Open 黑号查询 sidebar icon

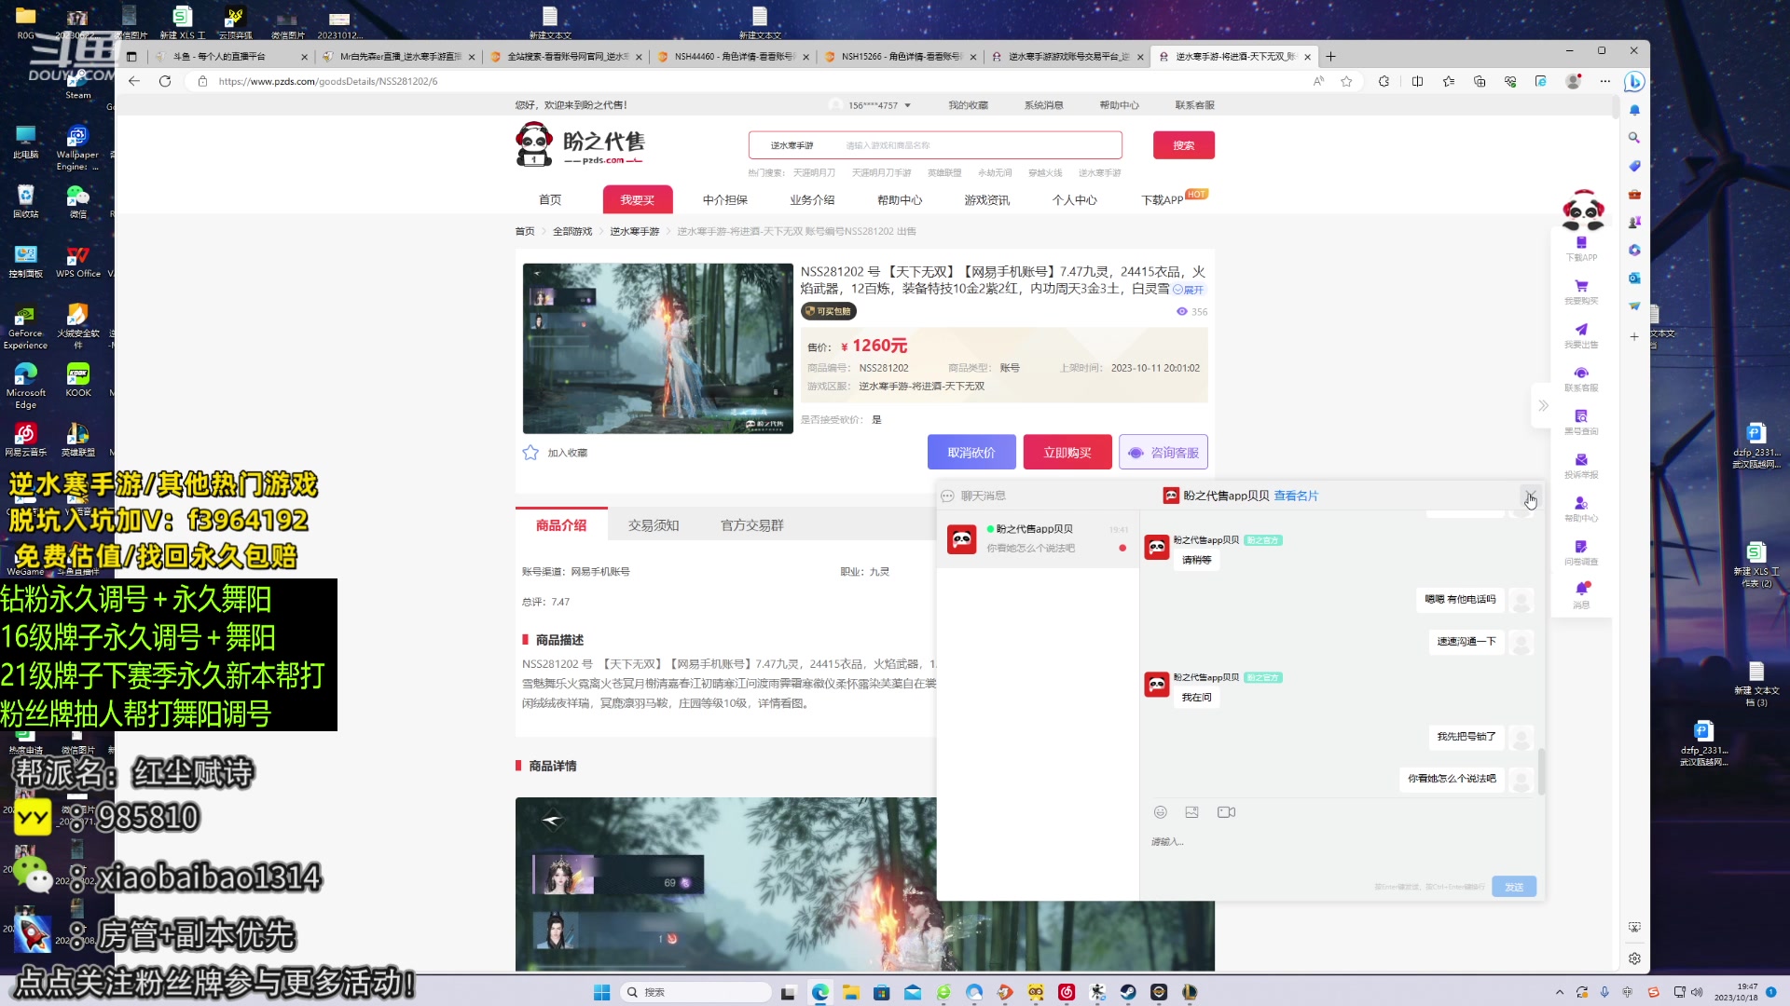[1581, 416]
